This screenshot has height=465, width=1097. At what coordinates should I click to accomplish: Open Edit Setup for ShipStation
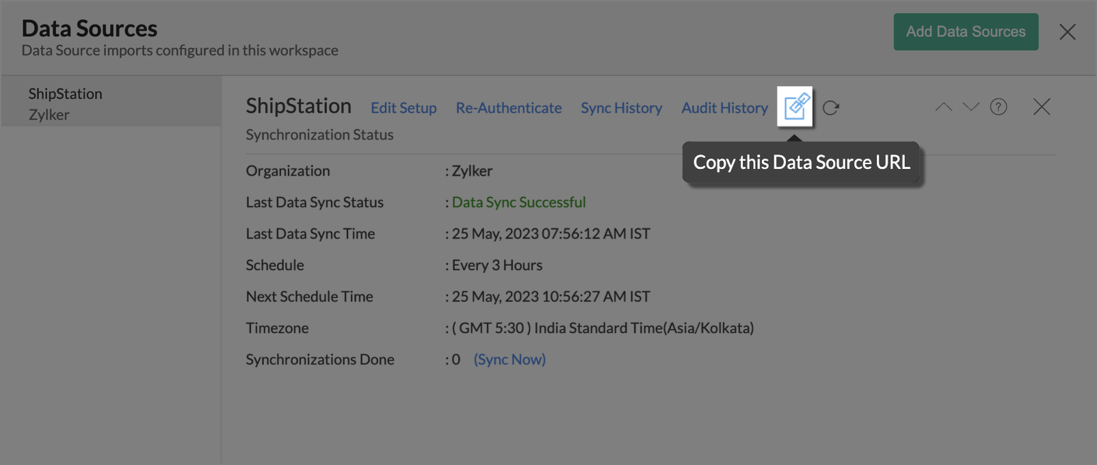[404, 108]
